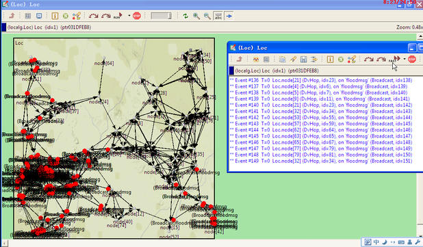Screen dimensions: 423x247
Task: Click the filter arrows icon in log window
Action: pyautogui.click(x=313, y=59)
